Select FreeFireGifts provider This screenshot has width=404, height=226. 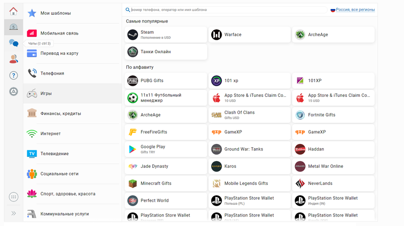pos(166,132)
